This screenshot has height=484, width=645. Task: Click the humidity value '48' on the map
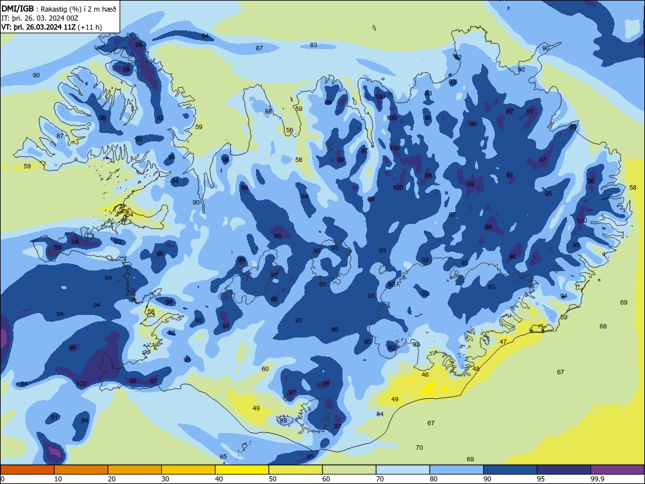[x=476, y=368]
